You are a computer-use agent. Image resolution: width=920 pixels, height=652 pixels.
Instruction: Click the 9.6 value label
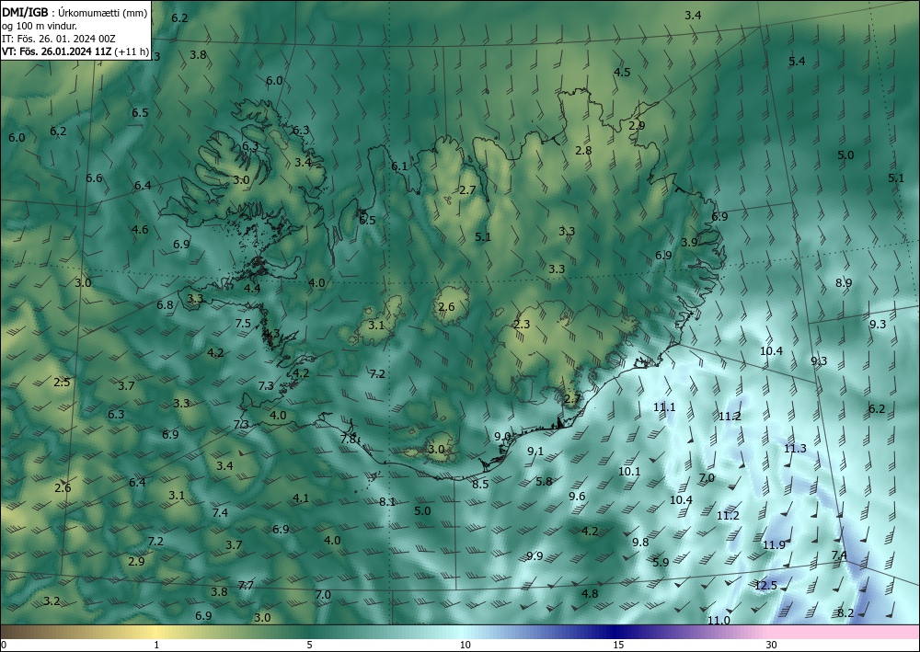578,496
